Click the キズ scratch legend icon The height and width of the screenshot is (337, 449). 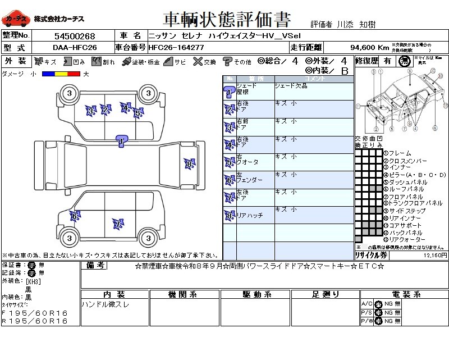[x=38, y=61]
